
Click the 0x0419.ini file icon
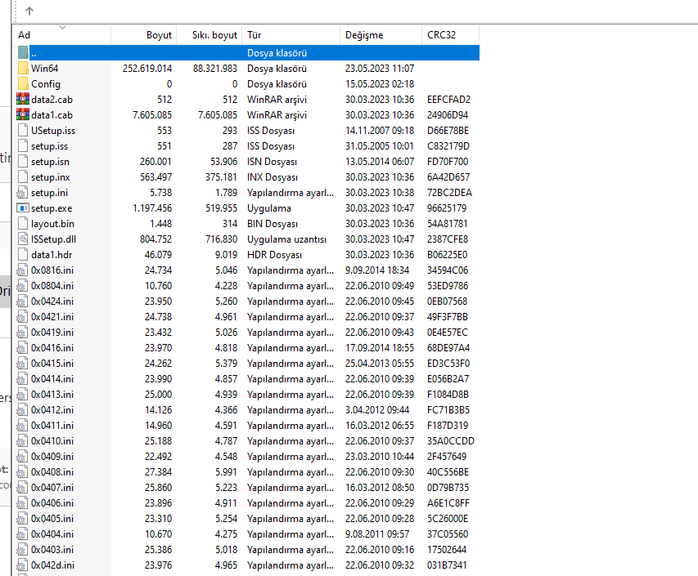[x=22, y=333]
